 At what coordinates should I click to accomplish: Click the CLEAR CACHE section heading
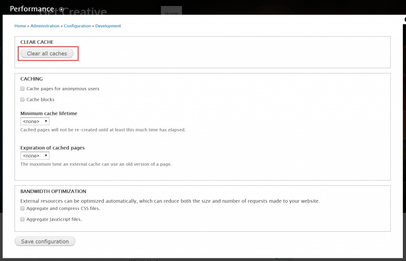pyautogui.click(x=37, y=42)
